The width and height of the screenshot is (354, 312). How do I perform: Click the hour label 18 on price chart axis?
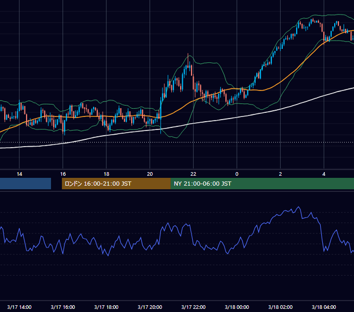click(106, 174)
